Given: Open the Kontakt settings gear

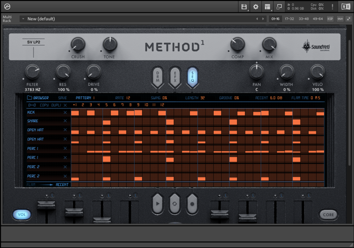Looking at the screenshot, I should pos(256,7).
